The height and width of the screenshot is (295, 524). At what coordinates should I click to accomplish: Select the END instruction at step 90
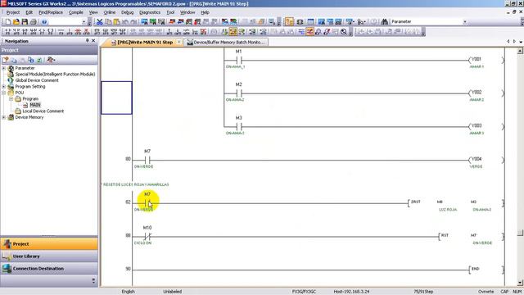coord(475,269)
